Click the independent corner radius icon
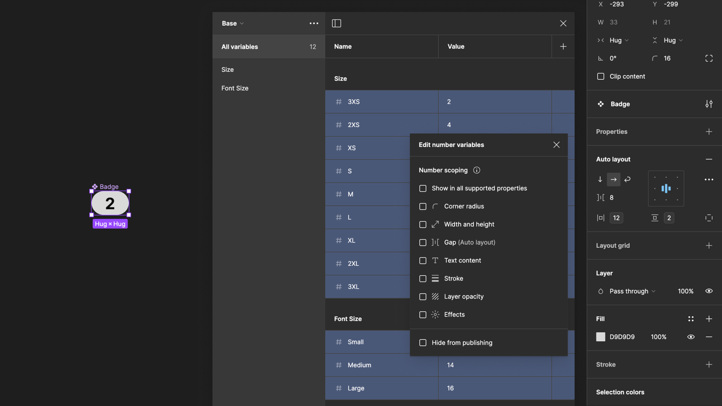 (x=708, y=59)
